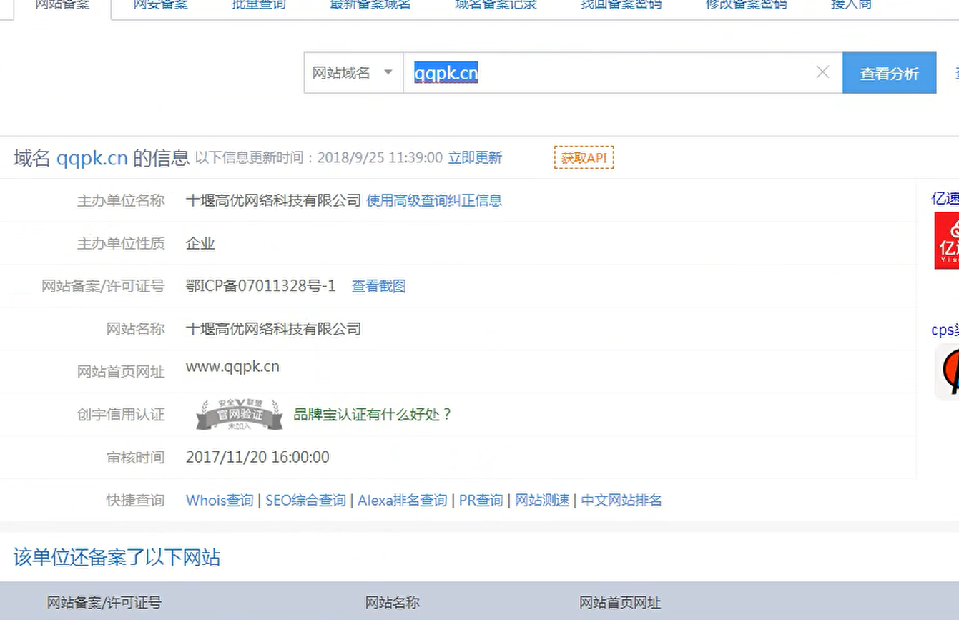
Task: Open the red 亿速 ad thumbnail
Action: 947,240
